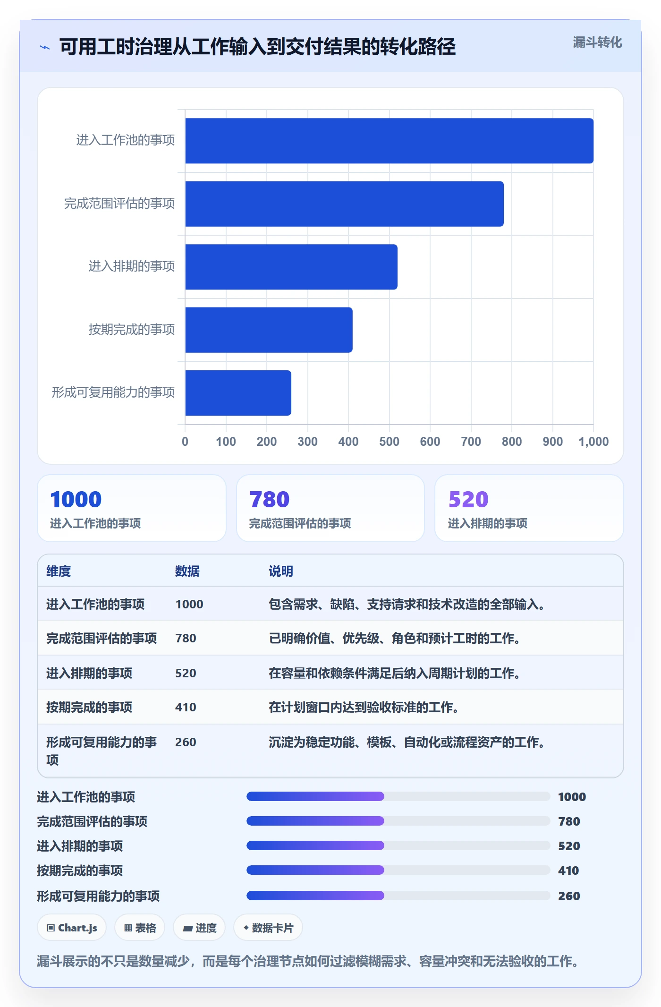
Task: Select the 数据卡片 tag chip
Action: click(x=268, y=928)
